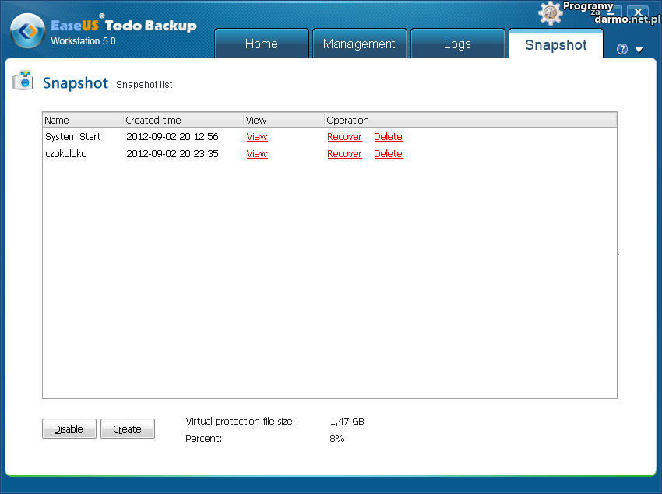
Task: Delete the System Start snapshot
Action: pos(388,137)
